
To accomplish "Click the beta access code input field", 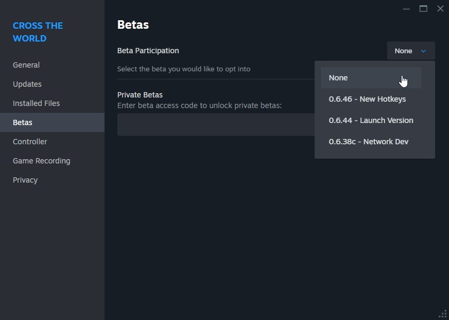I will tap(216, 125).
